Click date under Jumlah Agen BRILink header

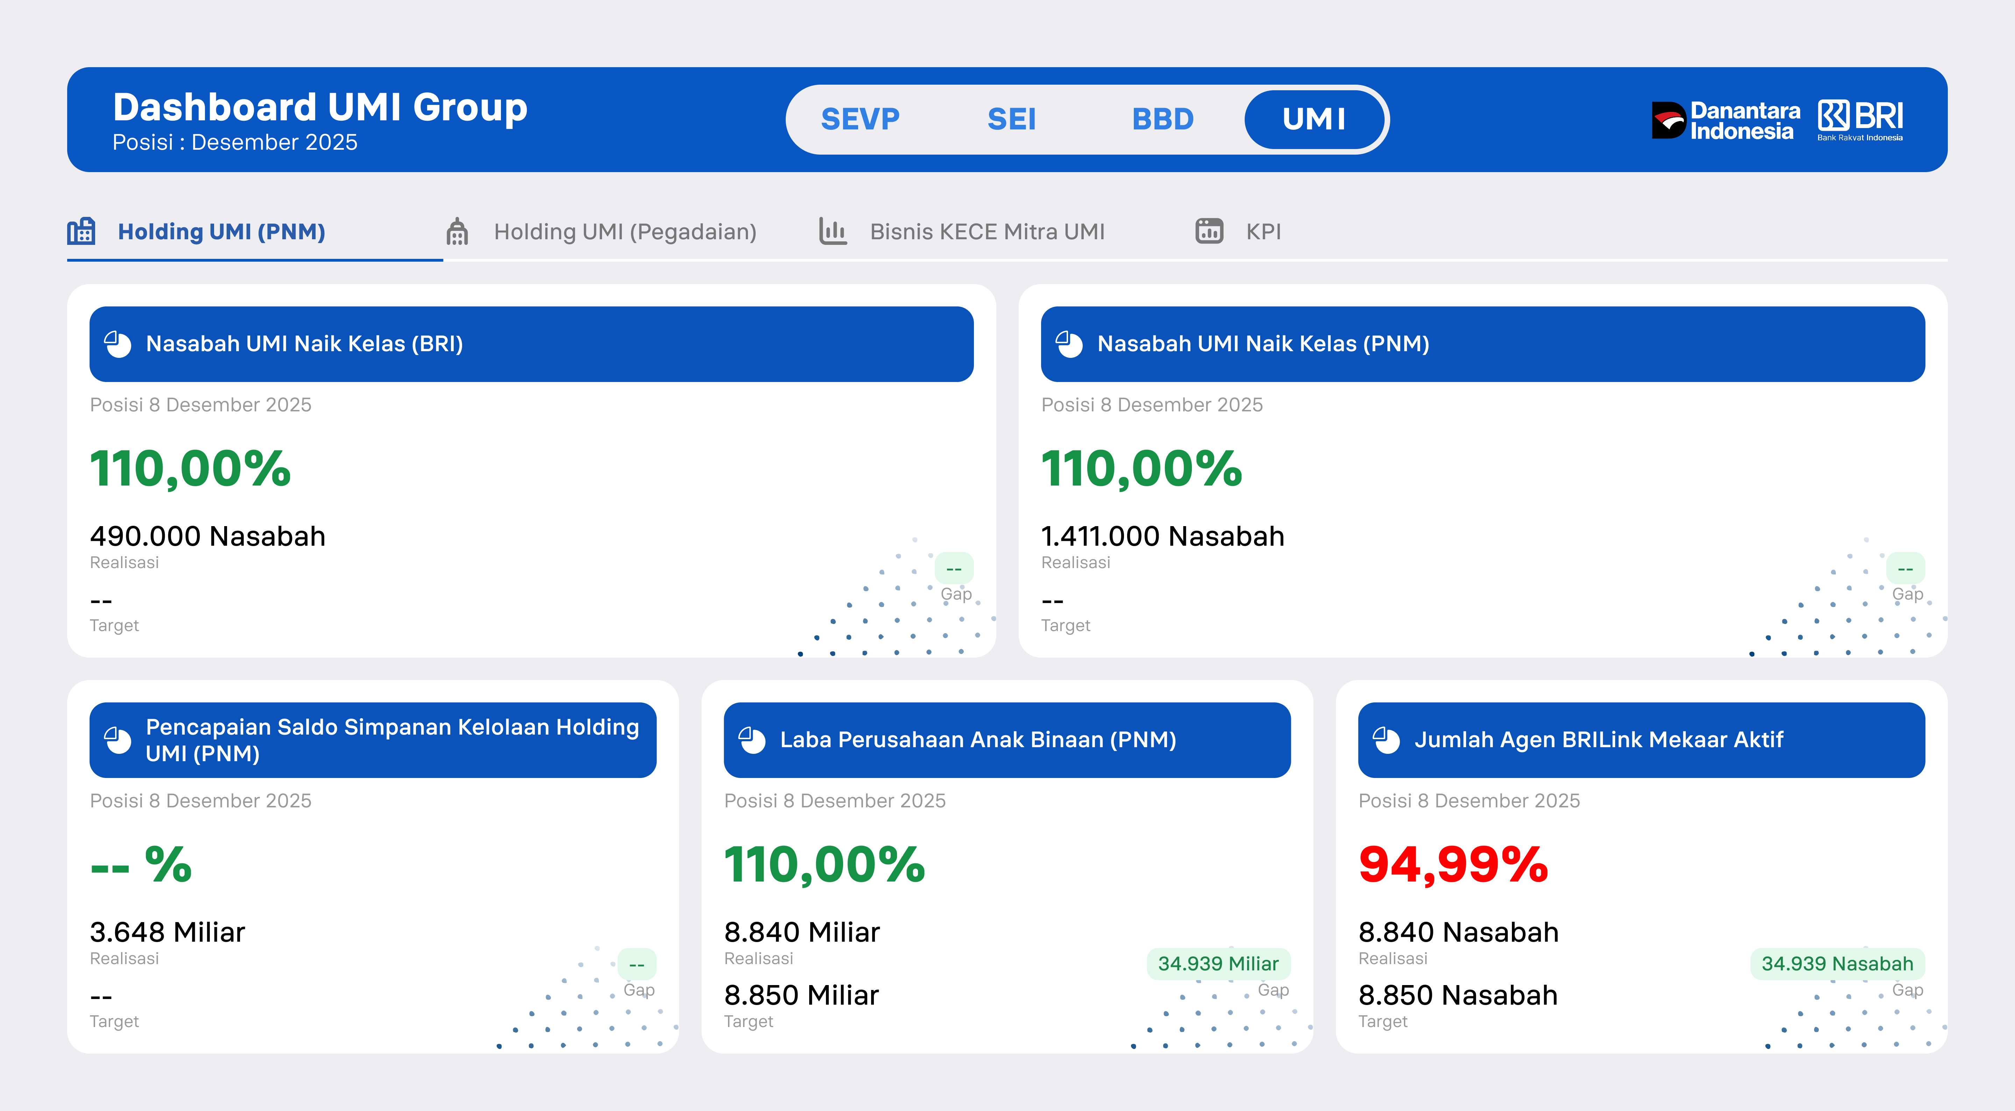[x=1469, y=801]
